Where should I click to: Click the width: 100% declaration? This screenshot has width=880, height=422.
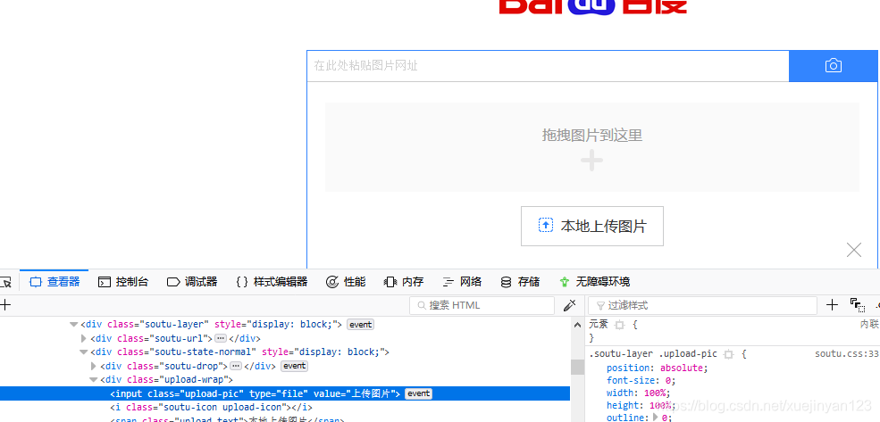pyautogui.click(x=638, y=393)
